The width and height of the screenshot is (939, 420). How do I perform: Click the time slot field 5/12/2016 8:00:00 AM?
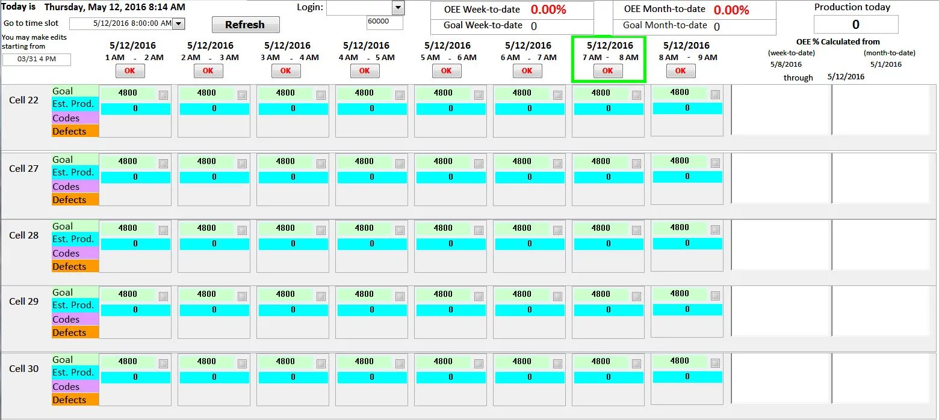pos(122,23)
